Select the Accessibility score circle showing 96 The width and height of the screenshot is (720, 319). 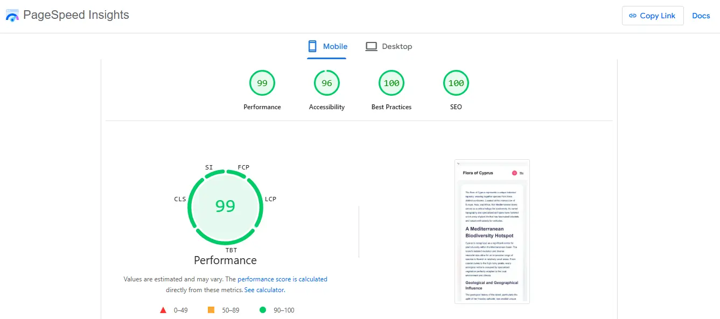tap(327, 83)
